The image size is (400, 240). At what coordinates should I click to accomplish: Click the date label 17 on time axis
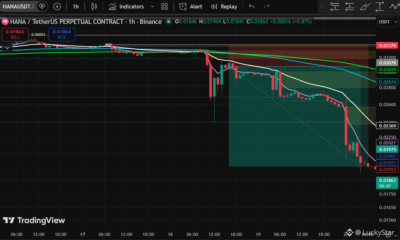(82, 234)
